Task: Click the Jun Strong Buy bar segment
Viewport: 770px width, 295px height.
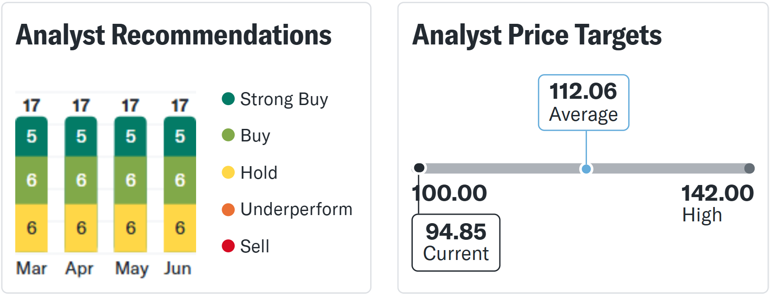Action: (x=179, y=136)
